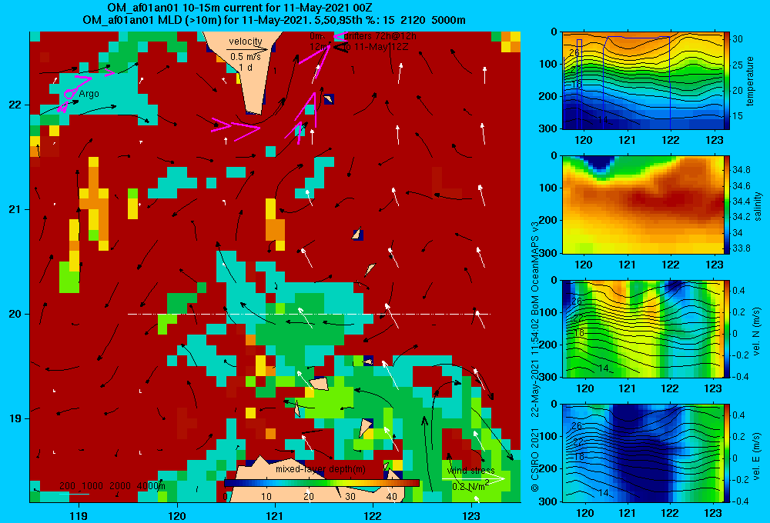
Task: Click the main map latitude label 22
Action: coord(15,105)
